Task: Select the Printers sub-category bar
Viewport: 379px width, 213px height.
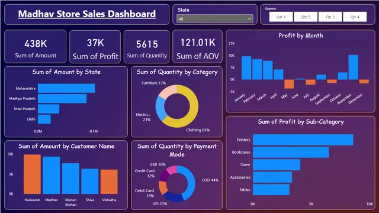Action: (303, 140)
